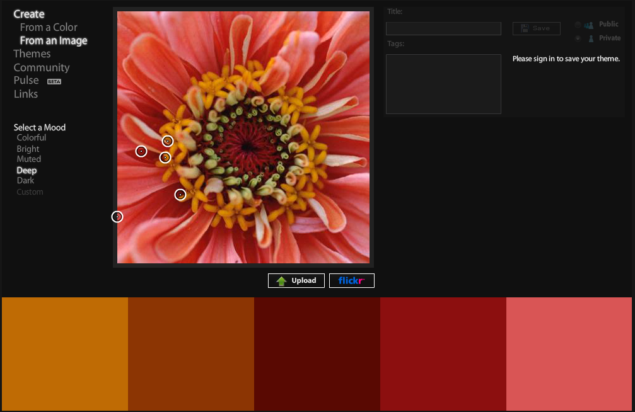Select the Bright mood
Viewport: 635px width, 412px height.
28,149
